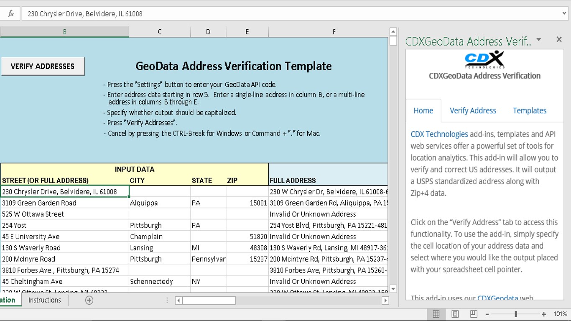
Task: Select cell '3810 Forbes Ave., Pittsburgh, PA 15274'
Action: 65,270
